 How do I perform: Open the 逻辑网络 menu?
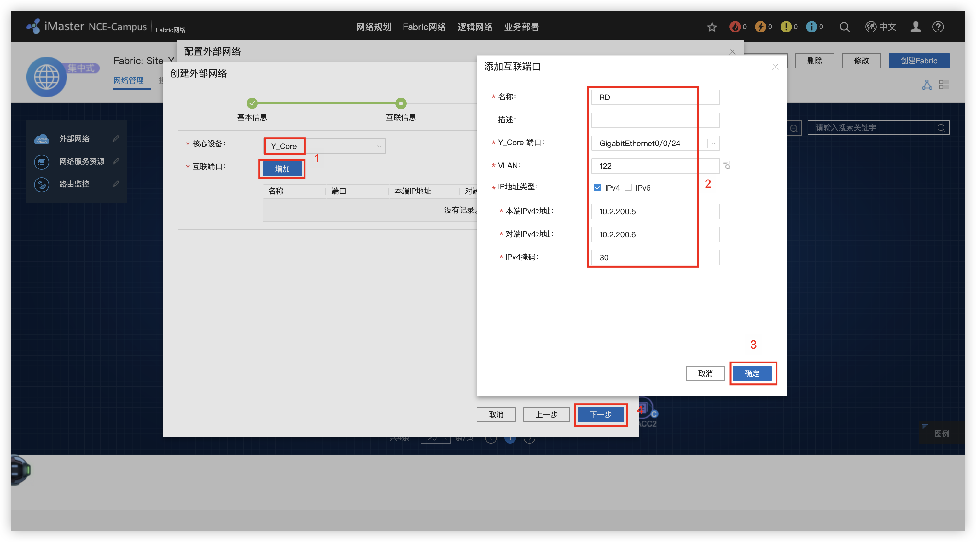(474, 27)
